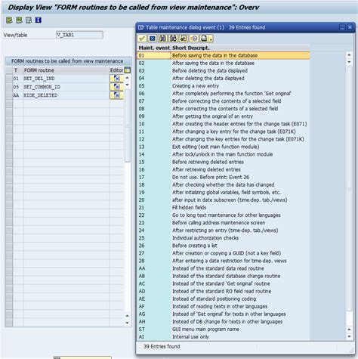358x359 pixels.
Task: Select event 27 After creation or copying GUID
Action: pyautogui.click(x=224, y=253)
